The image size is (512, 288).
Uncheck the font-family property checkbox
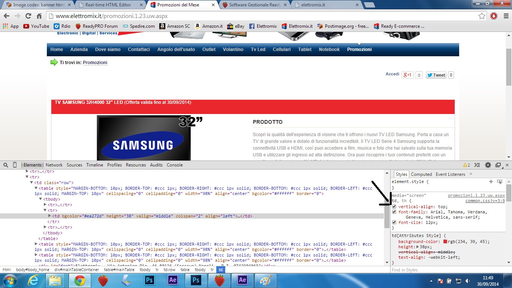(x=394, y=212)
